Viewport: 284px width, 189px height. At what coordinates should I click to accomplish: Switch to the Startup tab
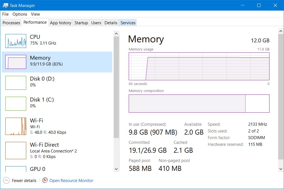(81, 23)
